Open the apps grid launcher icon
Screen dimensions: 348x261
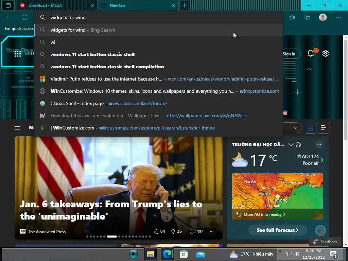(18, 53)
